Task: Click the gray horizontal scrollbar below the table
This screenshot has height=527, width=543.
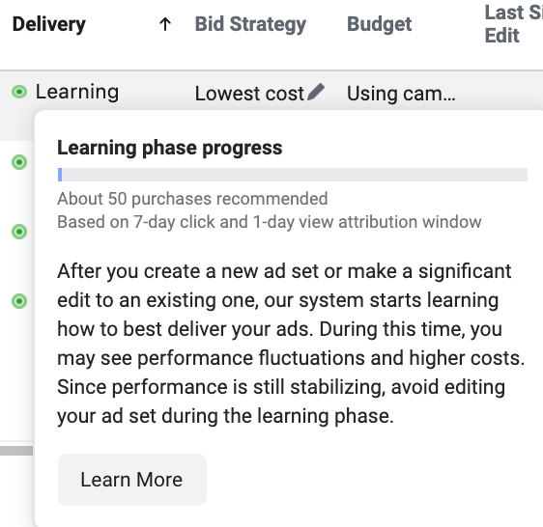Action: pyautogui.click(x=16, y=451)
